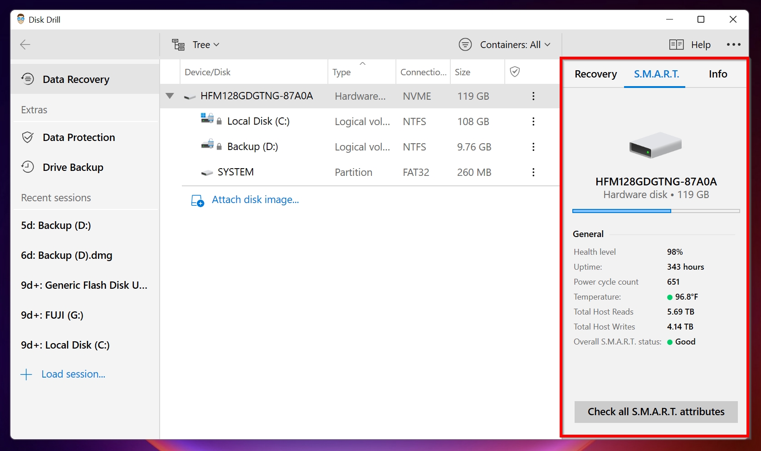Click the Attach disk image icon

(197, 200)
